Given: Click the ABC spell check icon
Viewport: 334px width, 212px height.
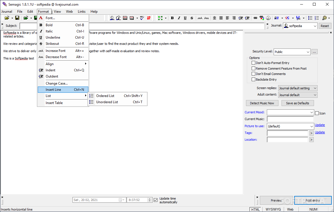Looking at the screenshot, I should coord(142,18).
